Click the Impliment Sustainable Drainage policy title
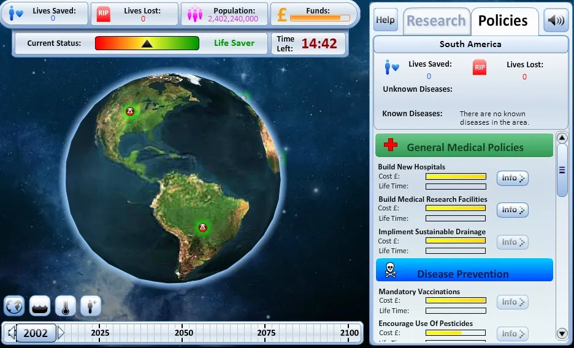The height and width of the screenshot is (348, 574). pos(432,232)
